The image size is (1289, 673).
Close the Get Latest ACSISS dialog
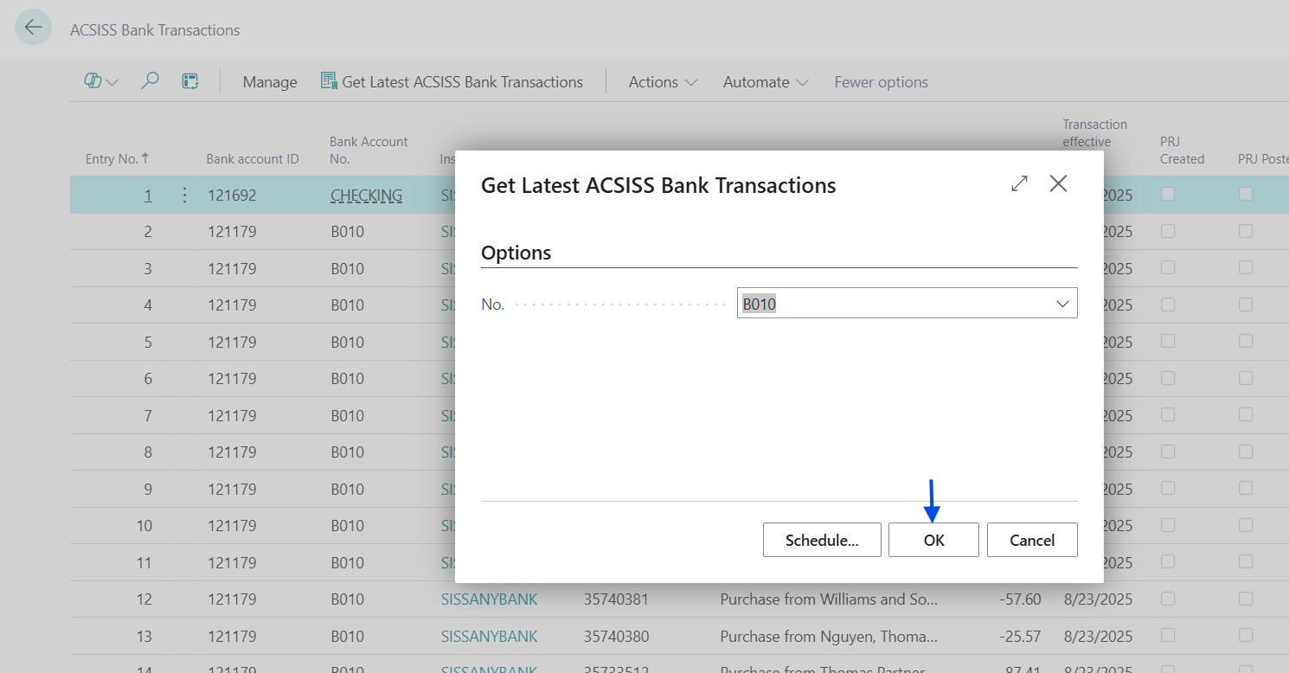tap(1058, 183)
